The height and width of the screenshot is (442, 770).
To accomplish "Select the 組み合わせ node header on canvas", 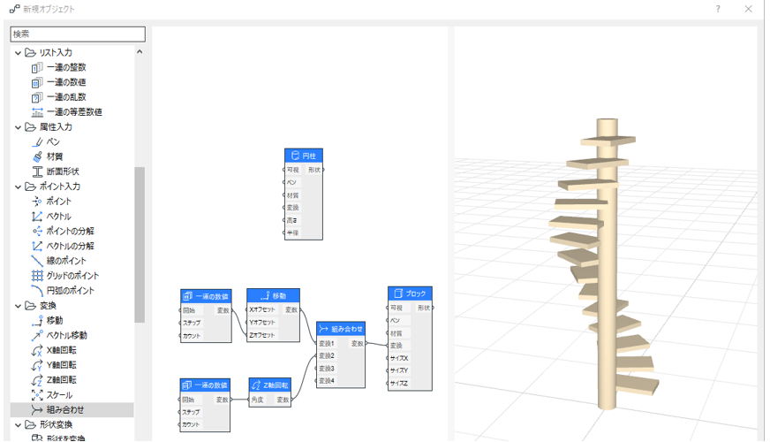I will (x=341, y=329).
